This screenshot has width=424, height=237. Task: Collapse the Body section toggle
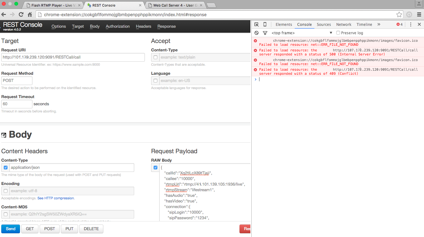(x=4, y=135)
